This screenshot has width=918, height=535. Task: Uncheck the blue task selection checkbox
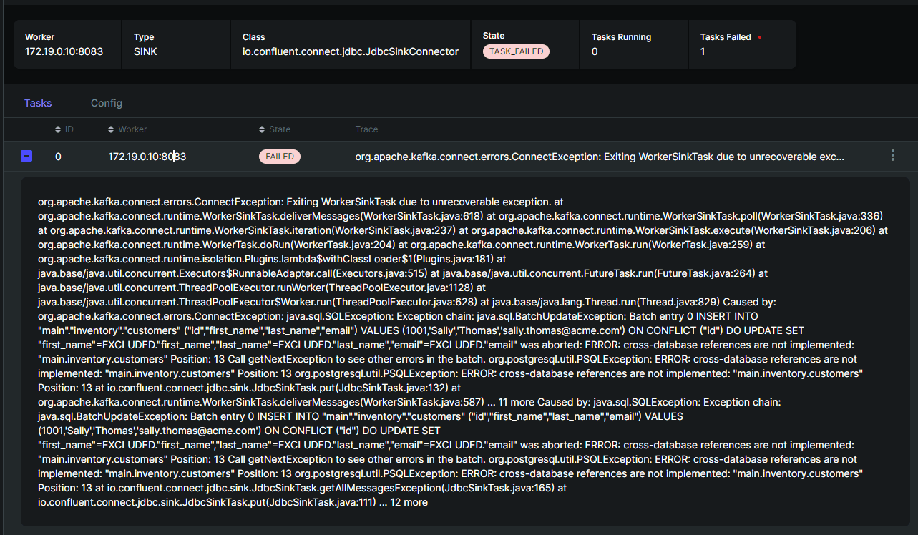click(x=26, y=155)
